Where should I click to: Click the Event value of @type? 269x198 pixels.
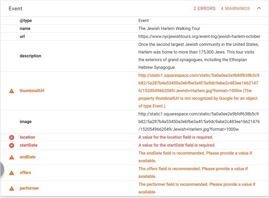[143, 21]
